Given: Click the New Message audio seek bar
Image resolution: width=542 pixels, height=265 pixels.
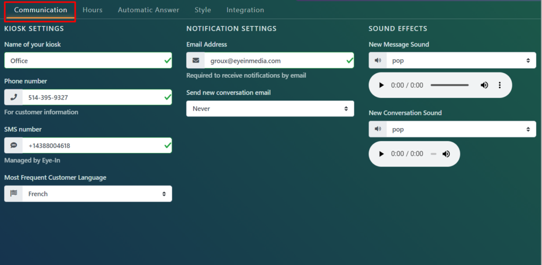Looking at the screenshot, I should pos(449,85).
